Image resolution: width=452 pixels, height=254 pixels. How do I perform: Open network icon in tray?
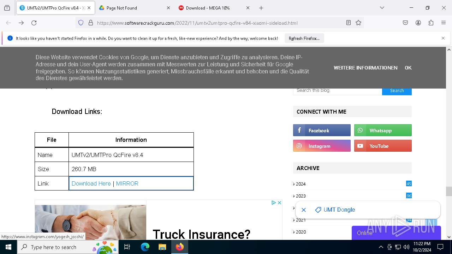click(398, 247)
